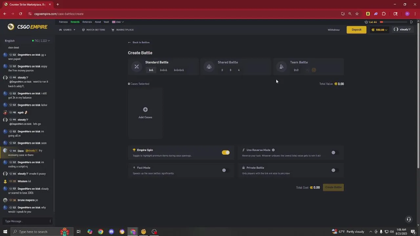Screen dimensions: 420x236
Task: Go Back to Battles
Action: coord(139,42)
